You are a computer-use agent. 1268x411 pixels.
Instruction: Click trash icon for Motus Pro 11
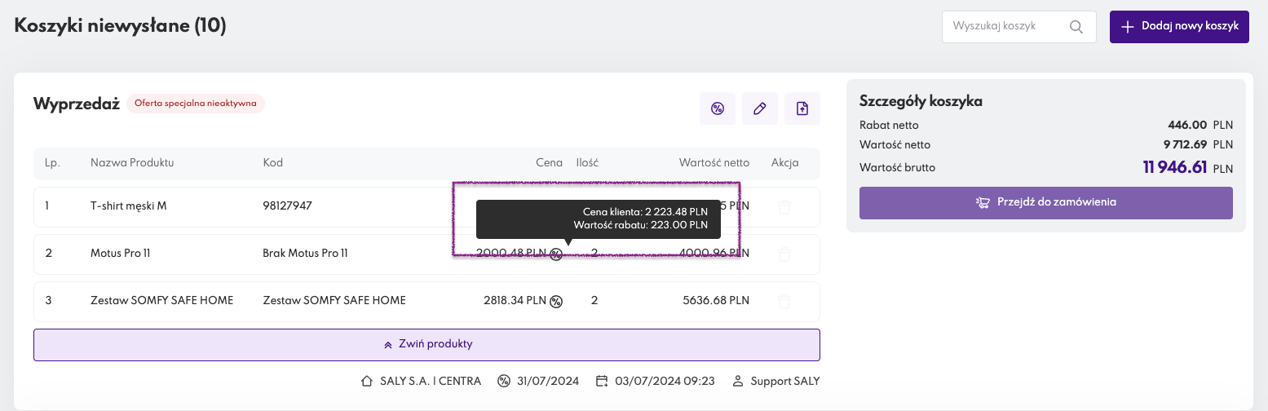pyautogui.click(x=784, y=254)
